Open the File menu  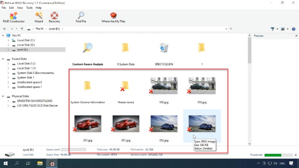(x=4, y=8)
